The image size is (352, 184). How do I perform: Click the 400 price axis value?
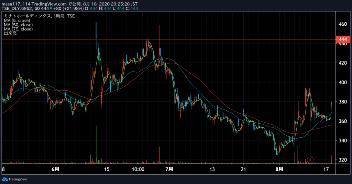tap(343, 82)
